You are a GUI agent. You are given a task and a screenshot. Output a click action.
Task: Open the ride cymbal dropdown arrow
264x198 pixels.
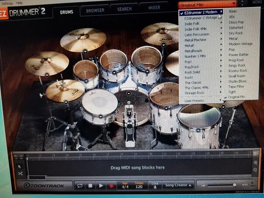coord(223,107)
